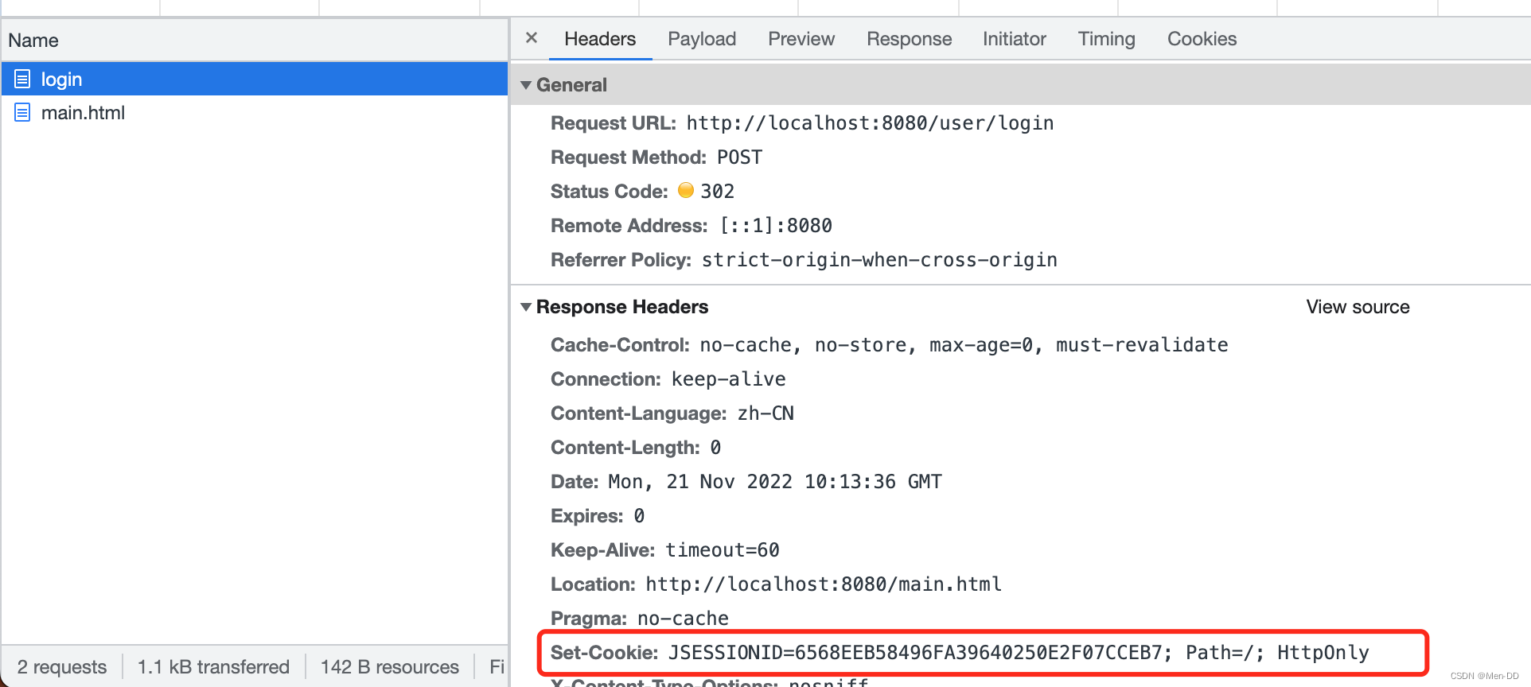
Task: Click the Pragma no-cache value
Action: point(683,619)
